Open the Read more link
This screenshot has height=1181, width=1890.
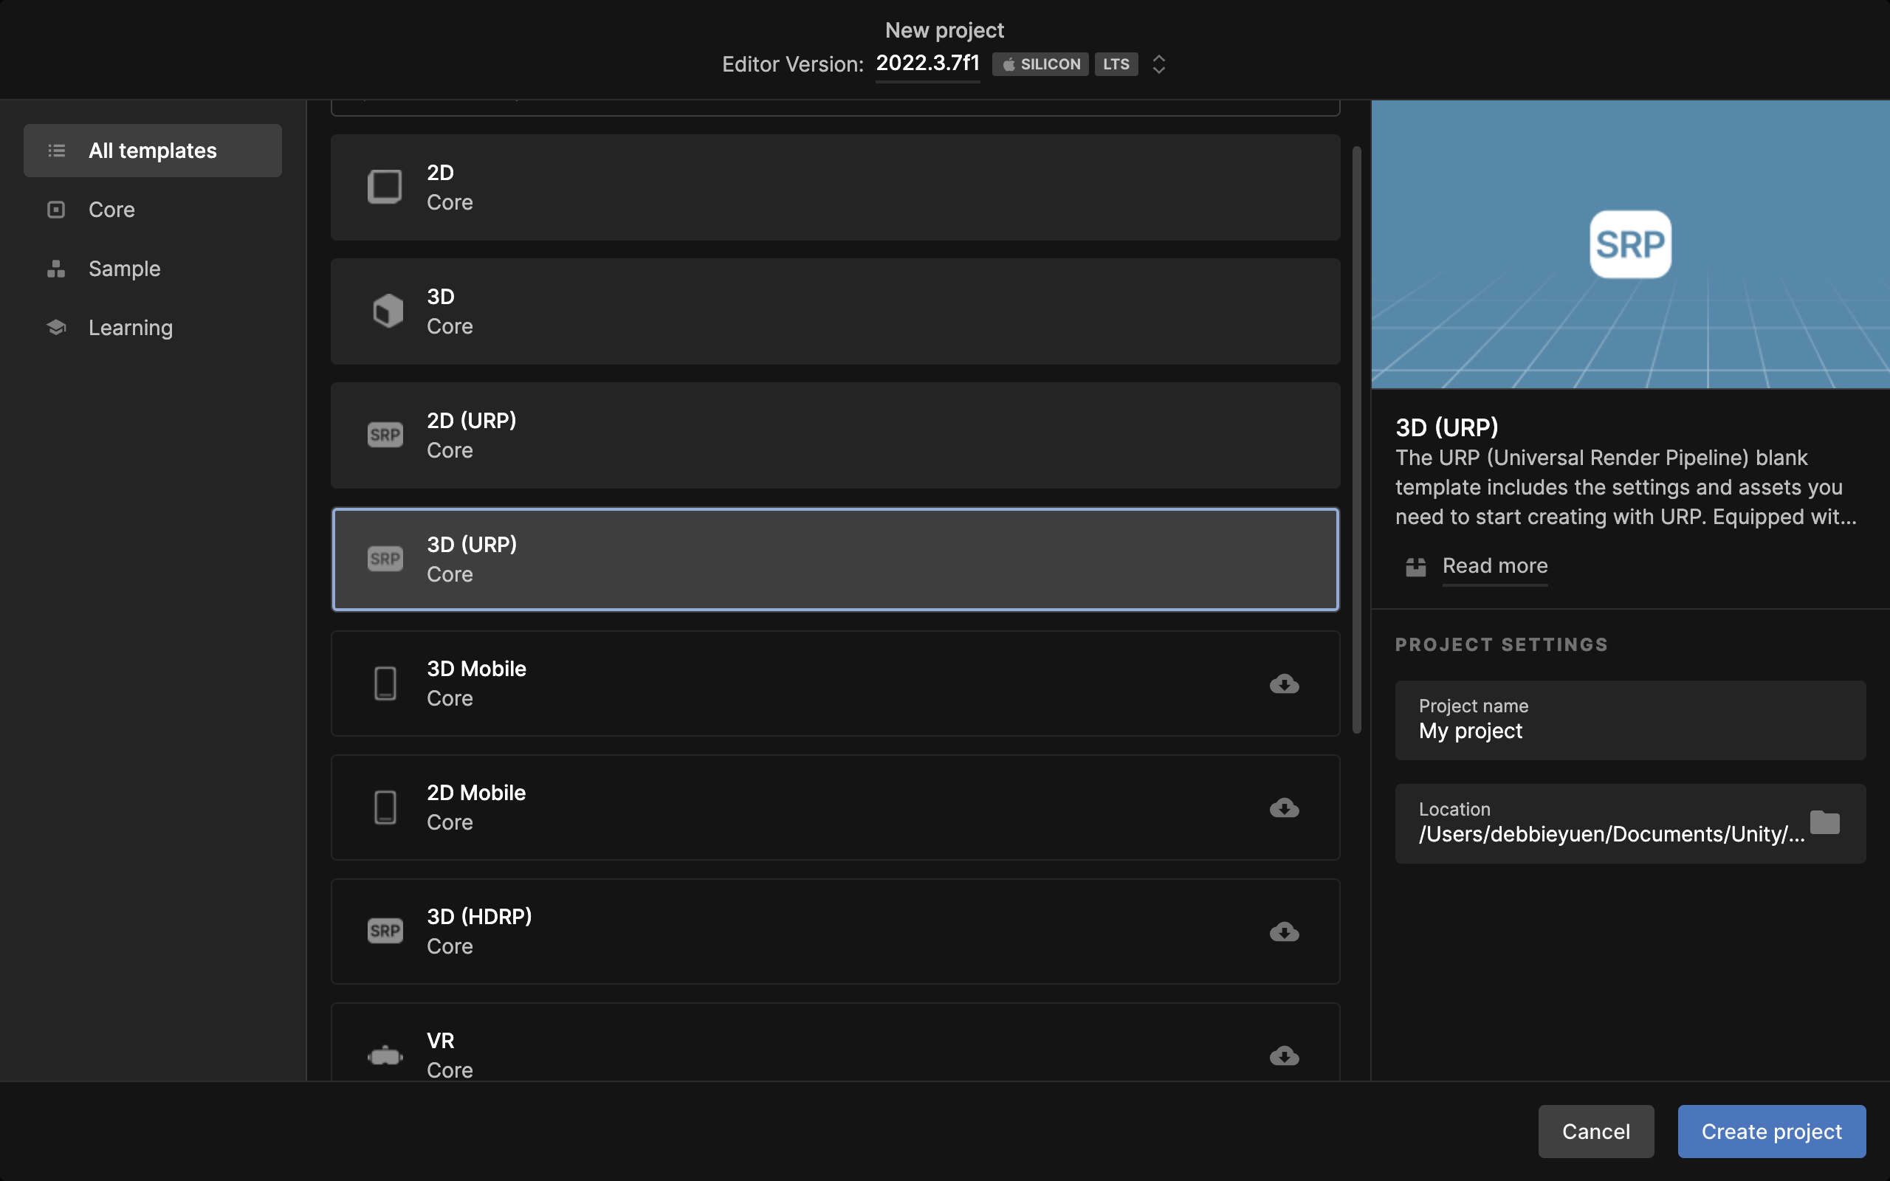tap(1495, 565)
